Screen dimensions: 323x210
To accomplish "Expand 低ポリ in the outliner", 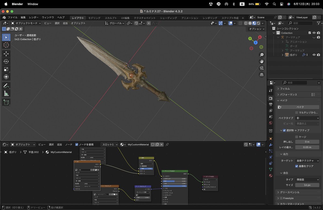I will coord(282,55).
